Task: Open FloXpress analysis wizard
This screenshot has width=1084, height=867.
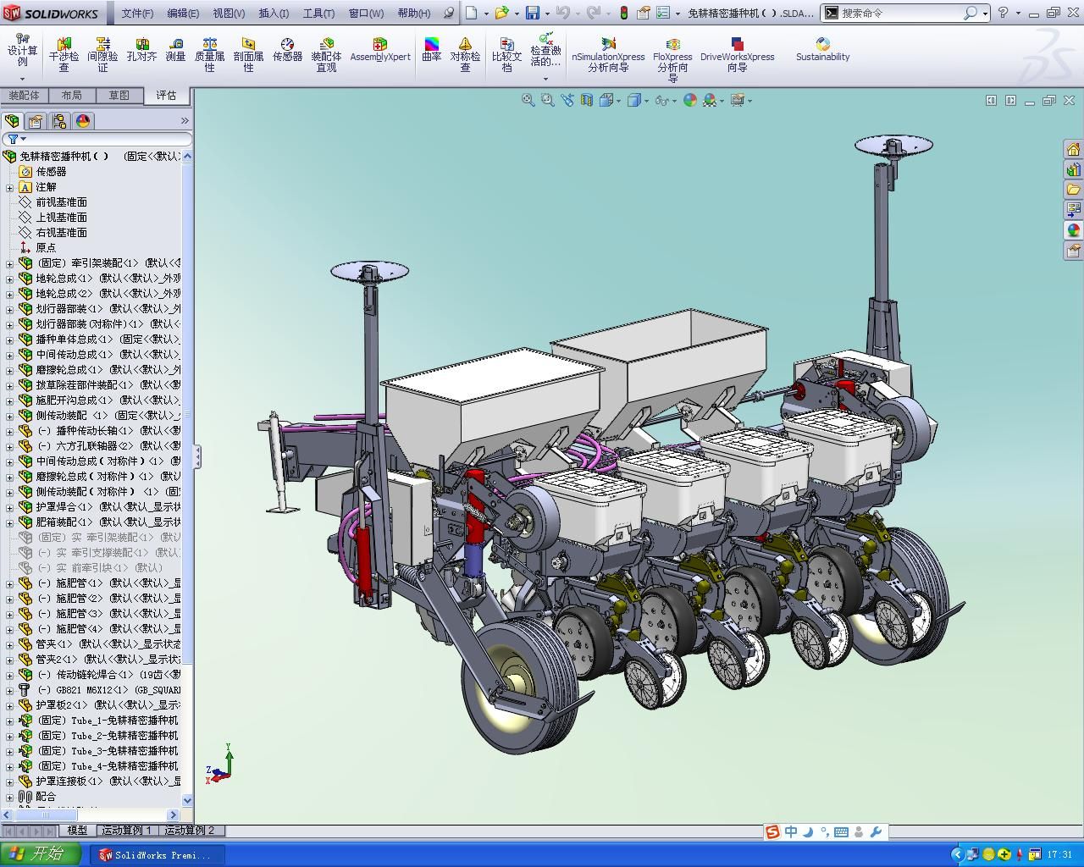Action: (672, 59)
